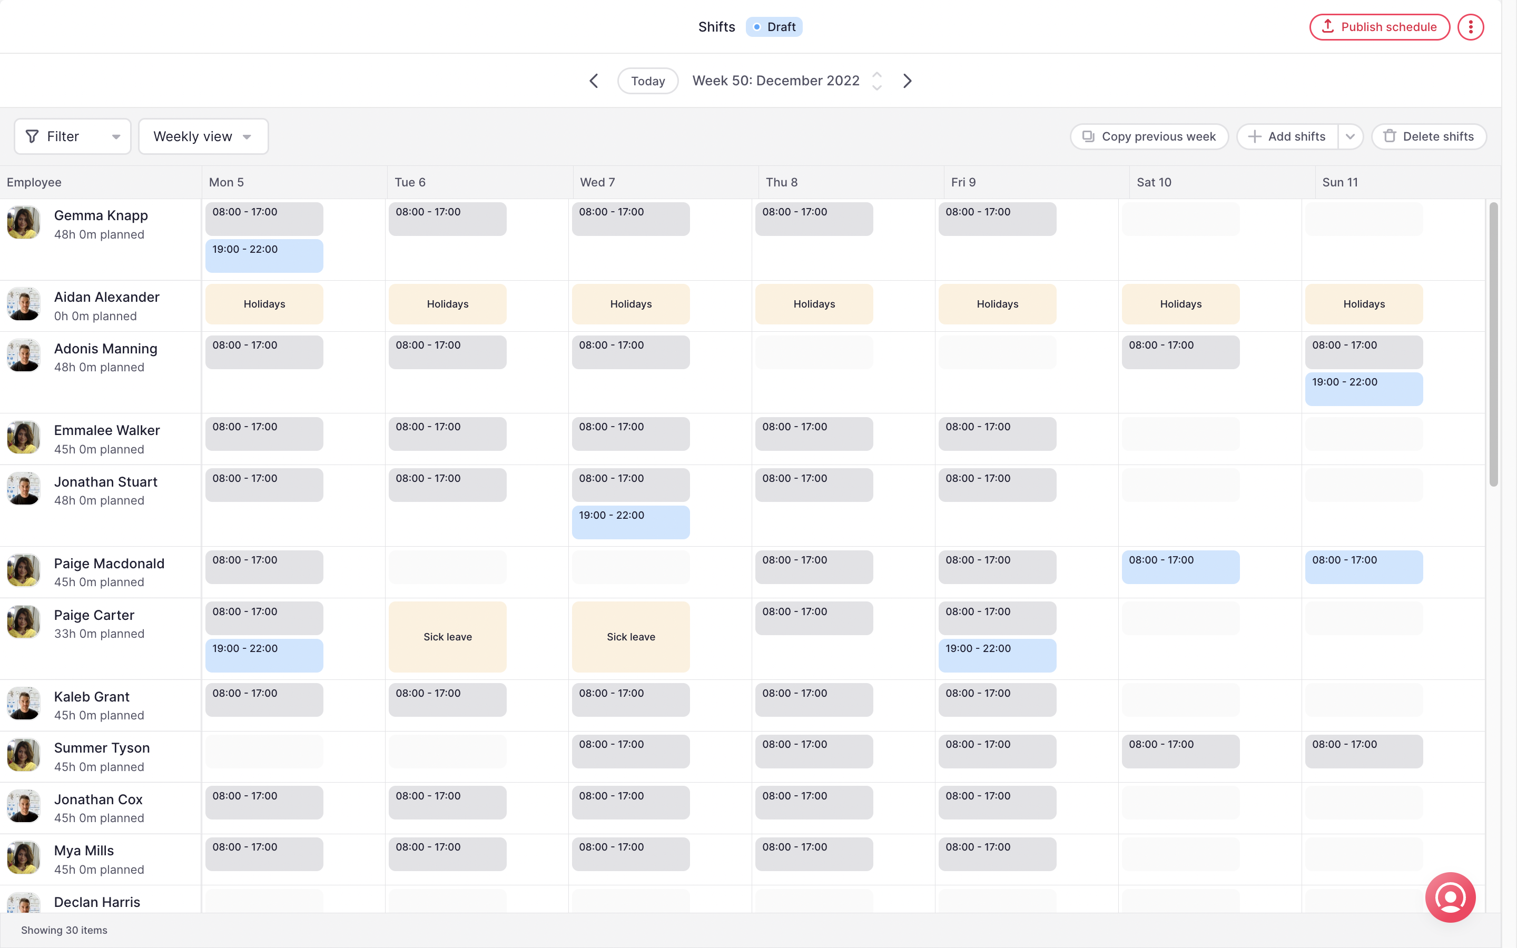Screen dimensions: 1517x948
Task: Expand the Add shifts options chevron
Action: 1351,136
